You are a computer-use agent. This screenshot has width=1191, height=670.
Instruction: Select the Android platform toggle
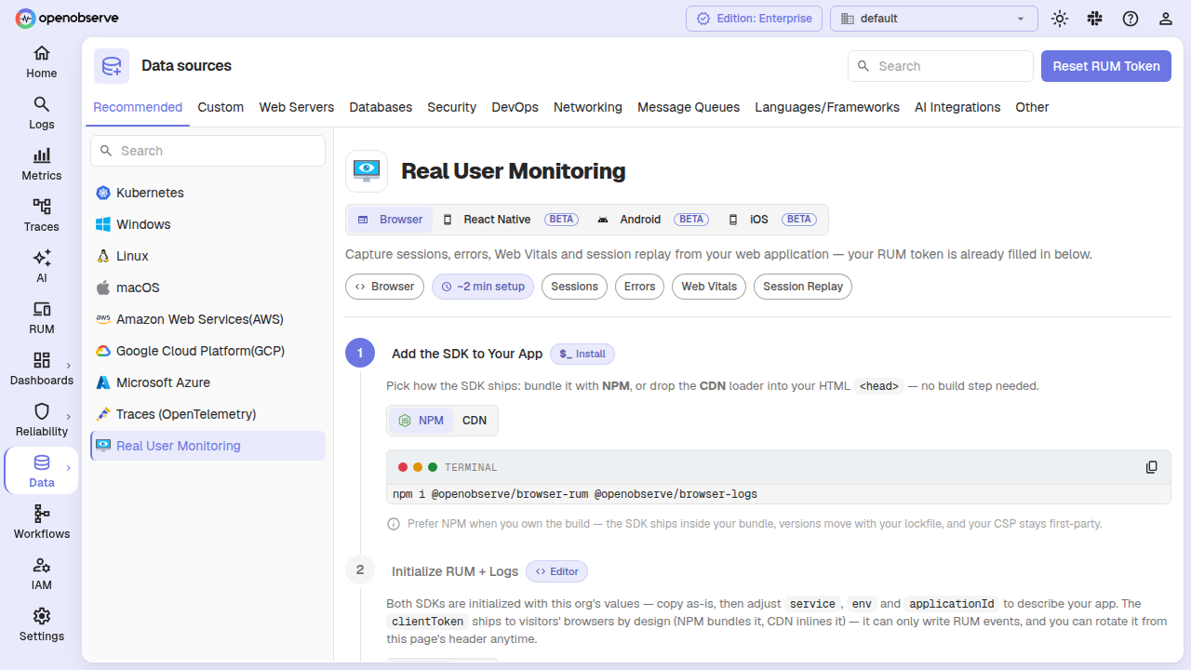pos(652,220)
